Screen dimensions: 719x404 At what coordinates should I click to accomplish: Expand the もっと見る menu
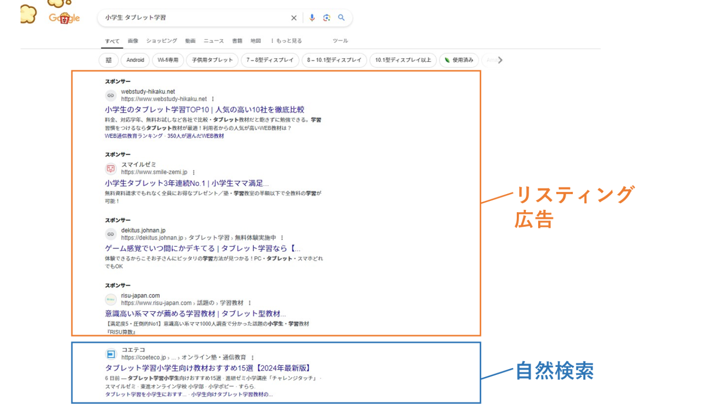286,41
